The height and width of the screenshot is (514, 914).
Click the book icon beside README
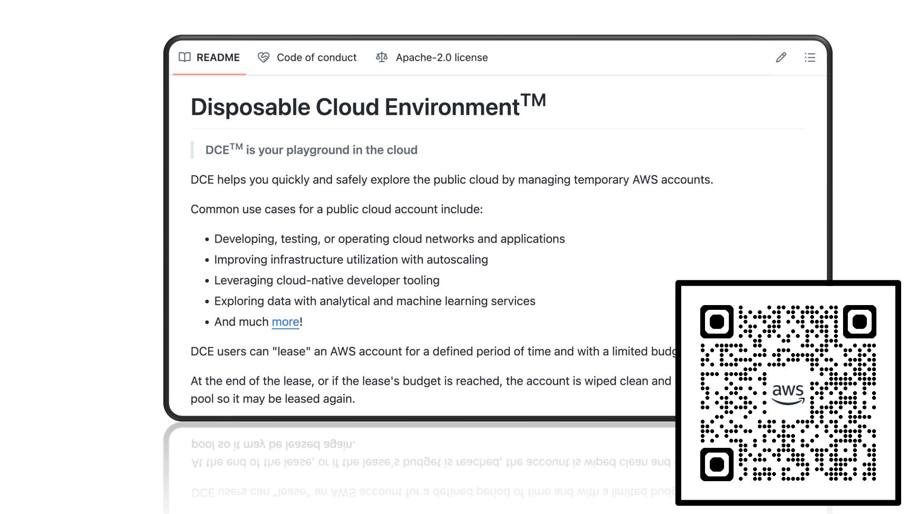pos(185,58)
